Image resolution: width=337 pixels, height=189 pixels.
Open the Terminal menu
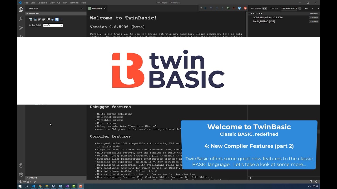74,3
